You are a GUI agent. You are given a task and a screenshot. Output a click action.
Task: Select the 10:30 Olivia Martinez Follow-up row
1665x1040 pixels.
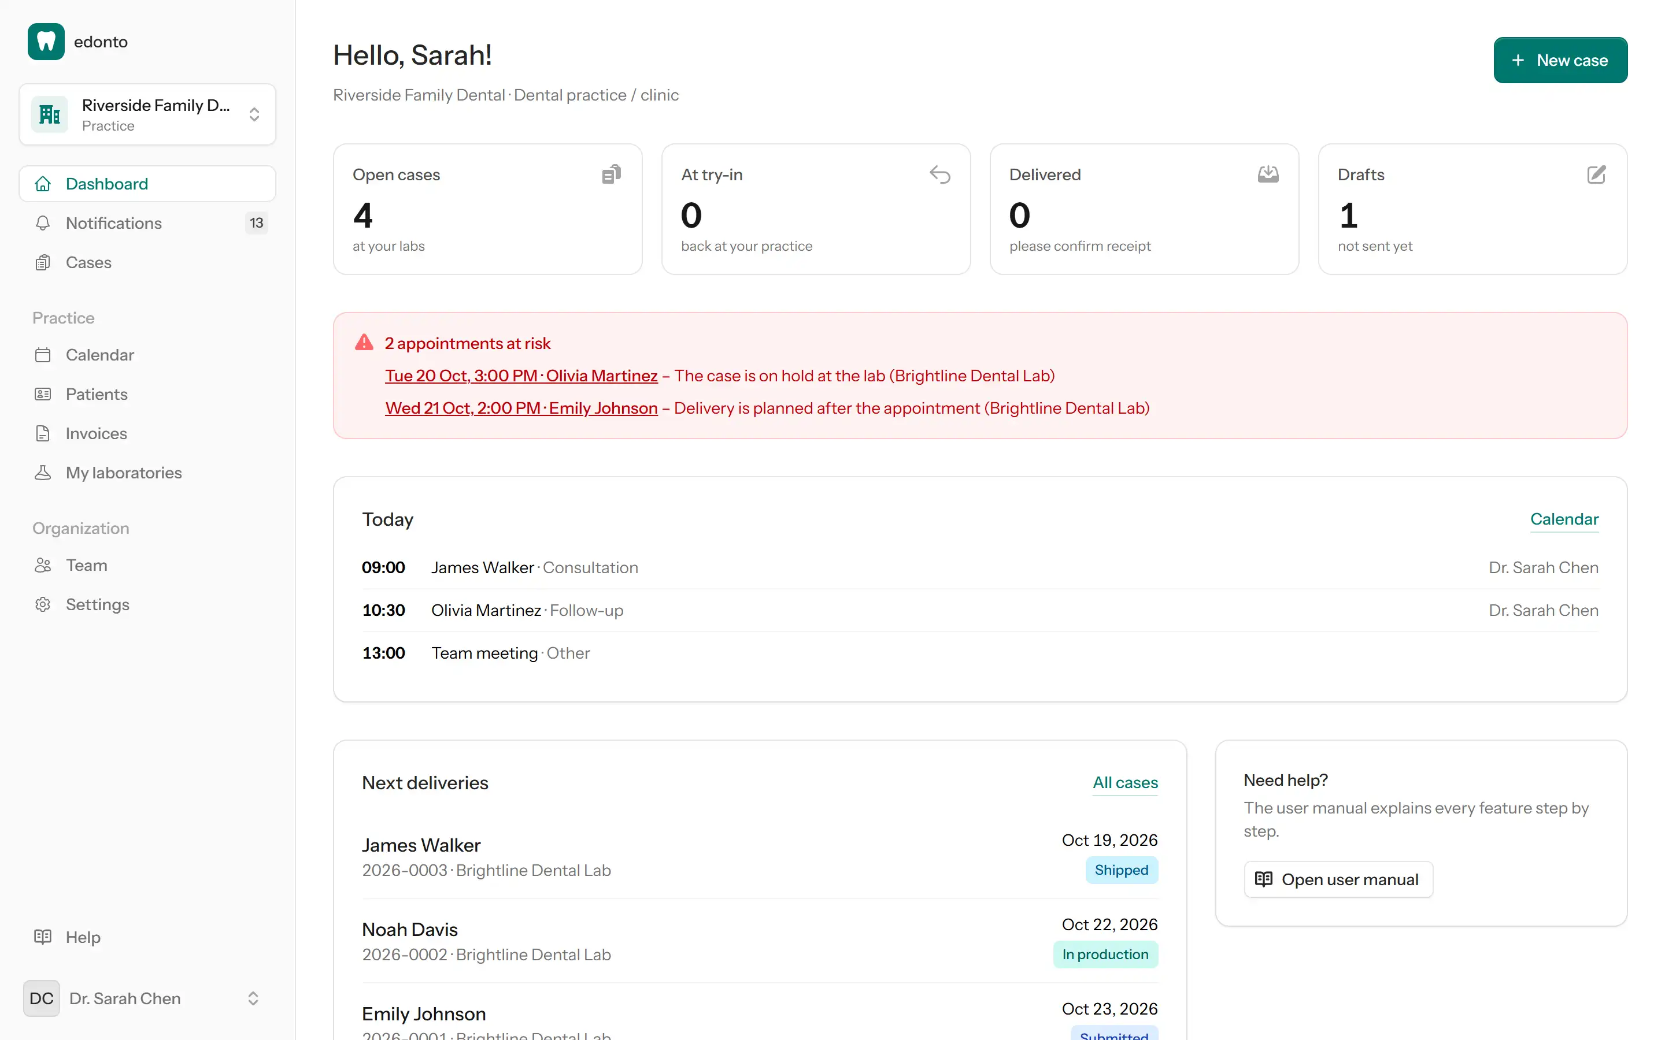(x=980, y=610)
